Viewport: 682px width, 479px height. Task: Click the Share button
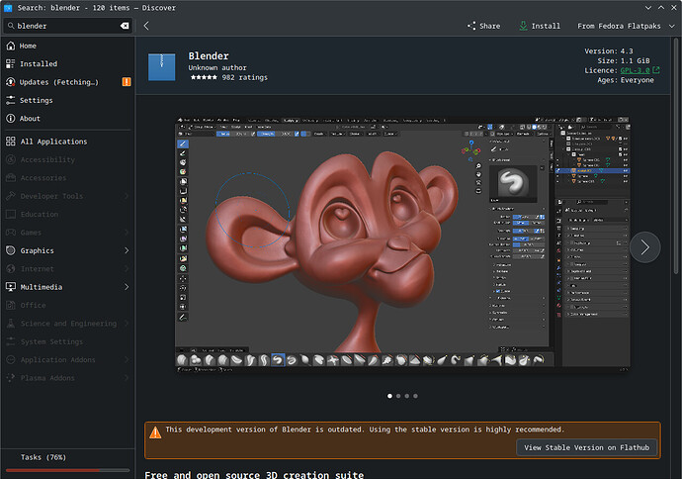[483, 26]
